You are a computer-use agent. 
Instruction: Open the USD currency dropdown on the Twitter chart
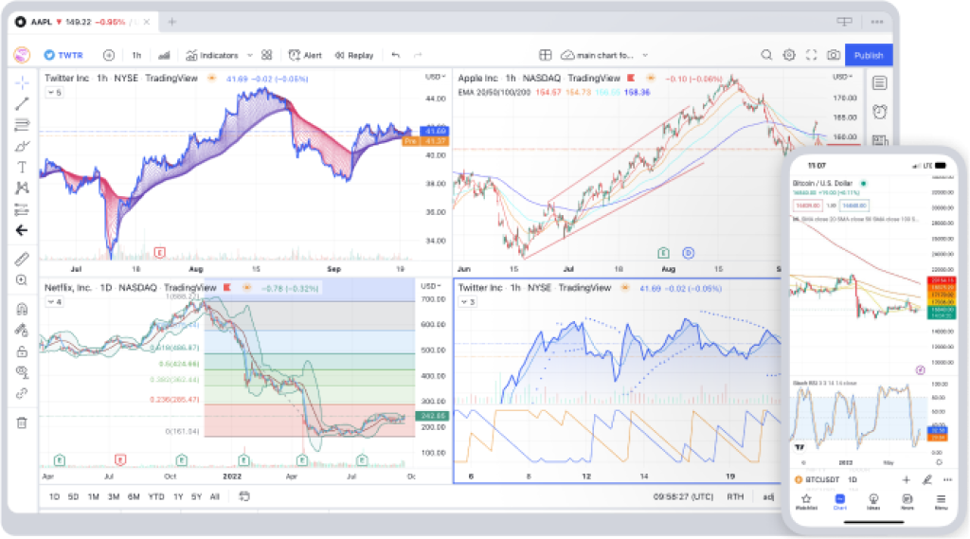point(436,77)
